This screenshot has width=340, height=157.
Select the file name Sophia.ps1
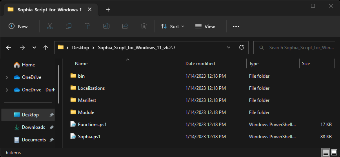[89, 136]
